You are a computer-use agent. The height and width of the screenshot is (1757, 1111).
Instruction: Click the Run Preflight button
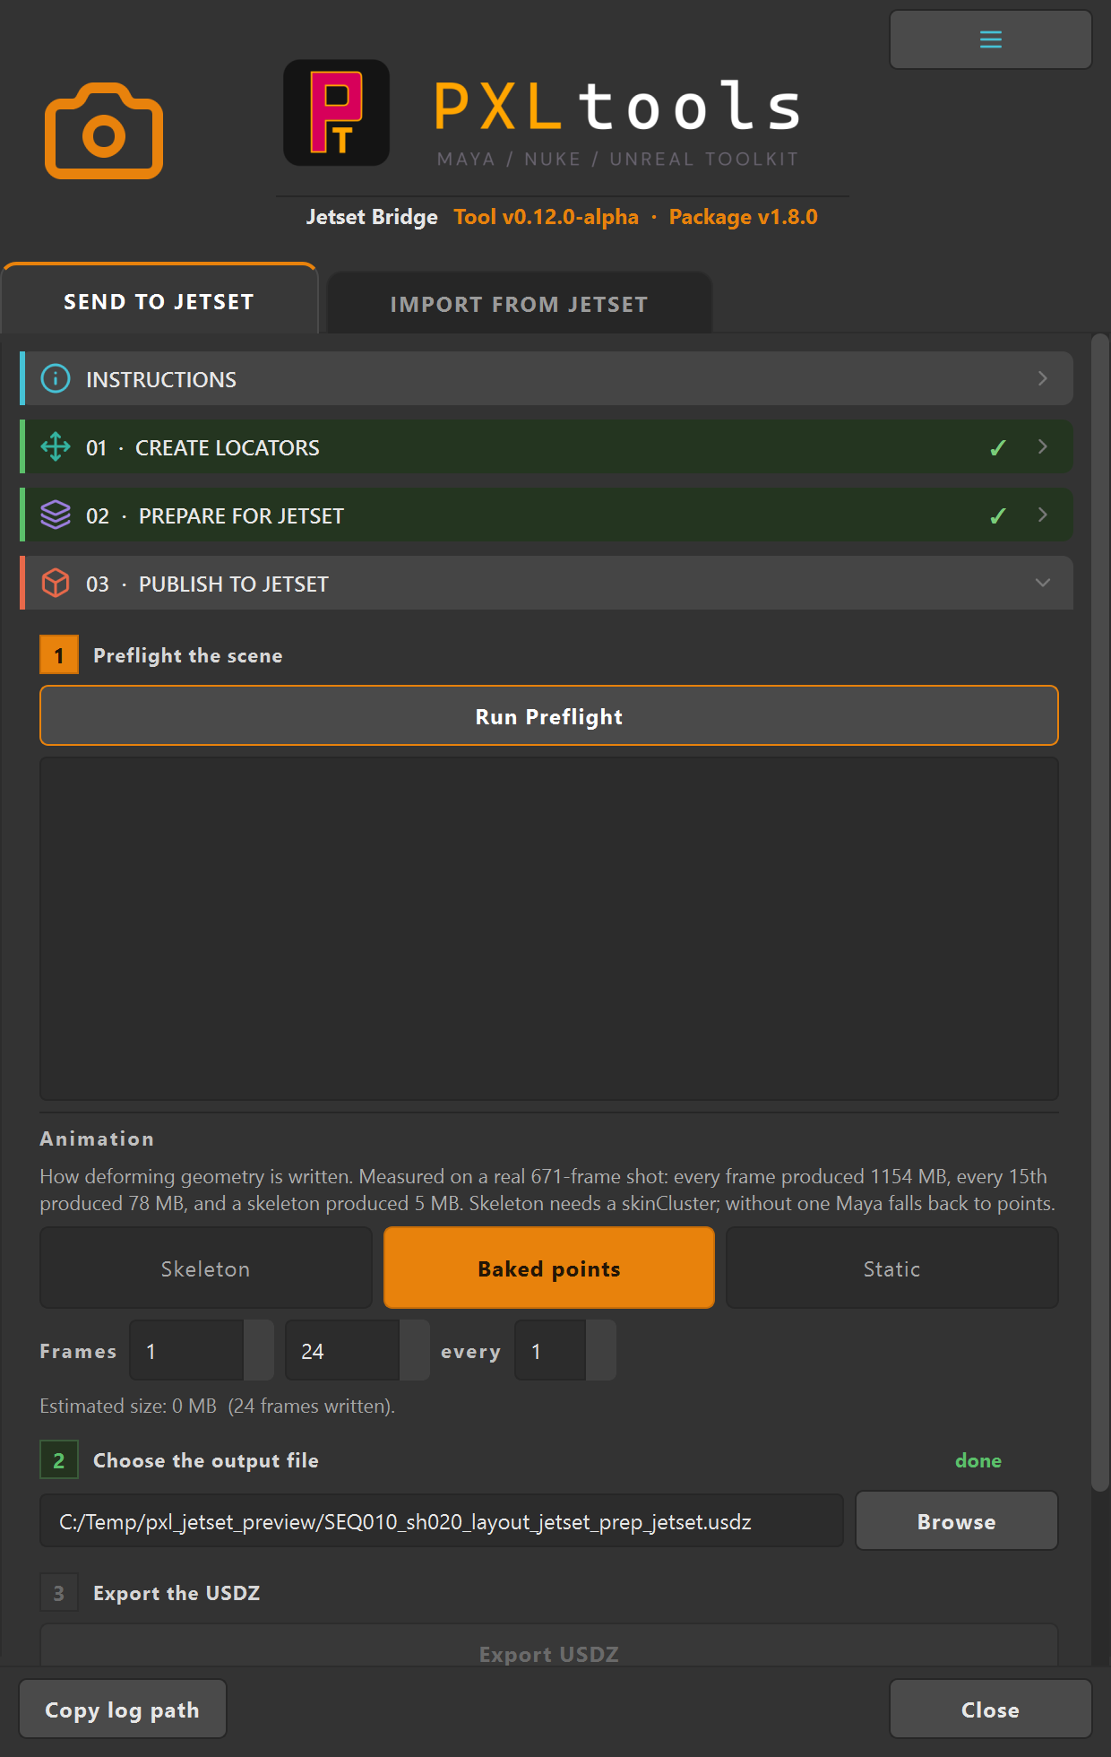(x=549, y=716)
